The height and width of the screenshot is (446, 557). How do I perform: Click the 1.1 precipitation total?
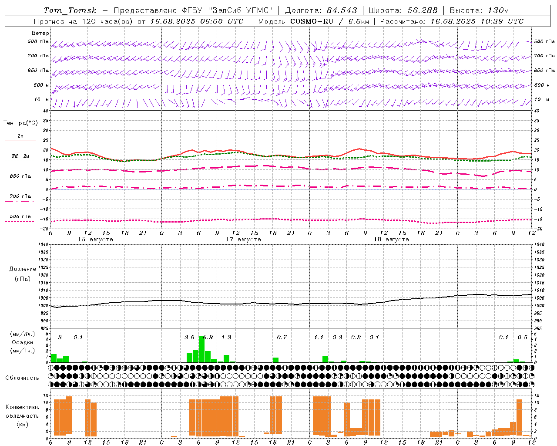[319, 338]
